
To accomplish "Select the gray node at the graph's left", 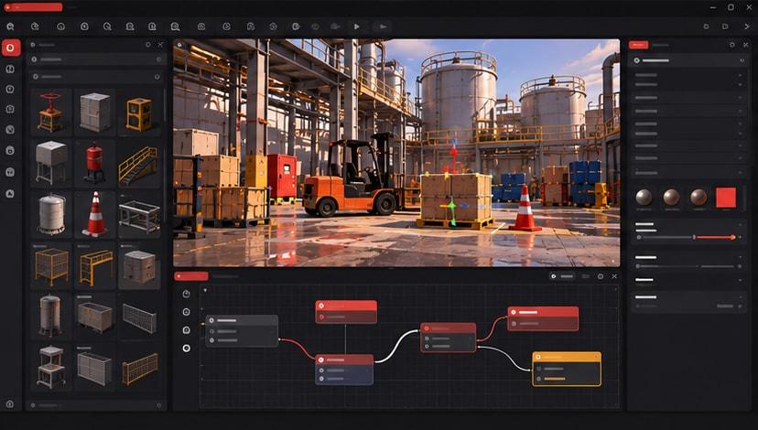I will pyautogui.click(x=242, y=331).
